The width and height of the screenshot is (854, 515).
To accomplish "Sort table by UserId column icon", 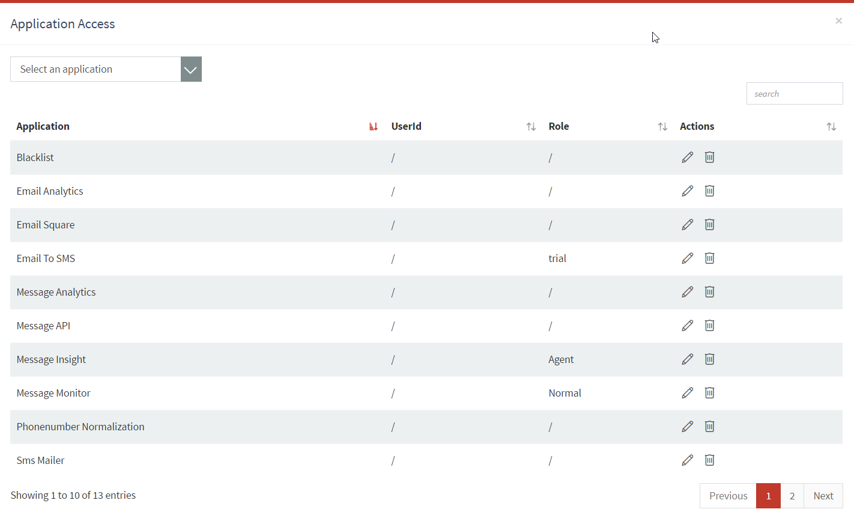I will click(x=531, y=126).
